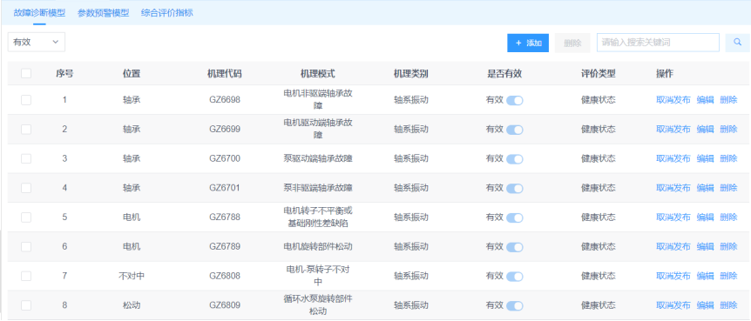Viewport: 751px width, 321px height.
Task: Delete row GZ6699
Action: [728, 129]
